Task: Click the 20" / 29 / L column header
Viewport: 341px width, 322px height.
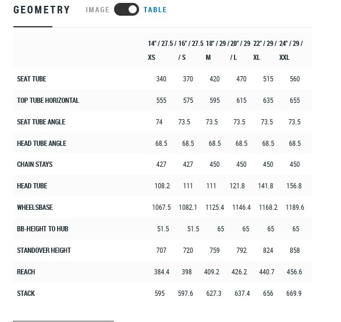Action: coord(240,51)
